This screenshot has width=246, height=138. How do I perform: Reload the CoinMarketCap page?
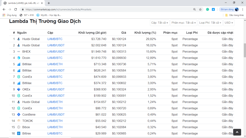pyautogui.click(x=15, y=9)
